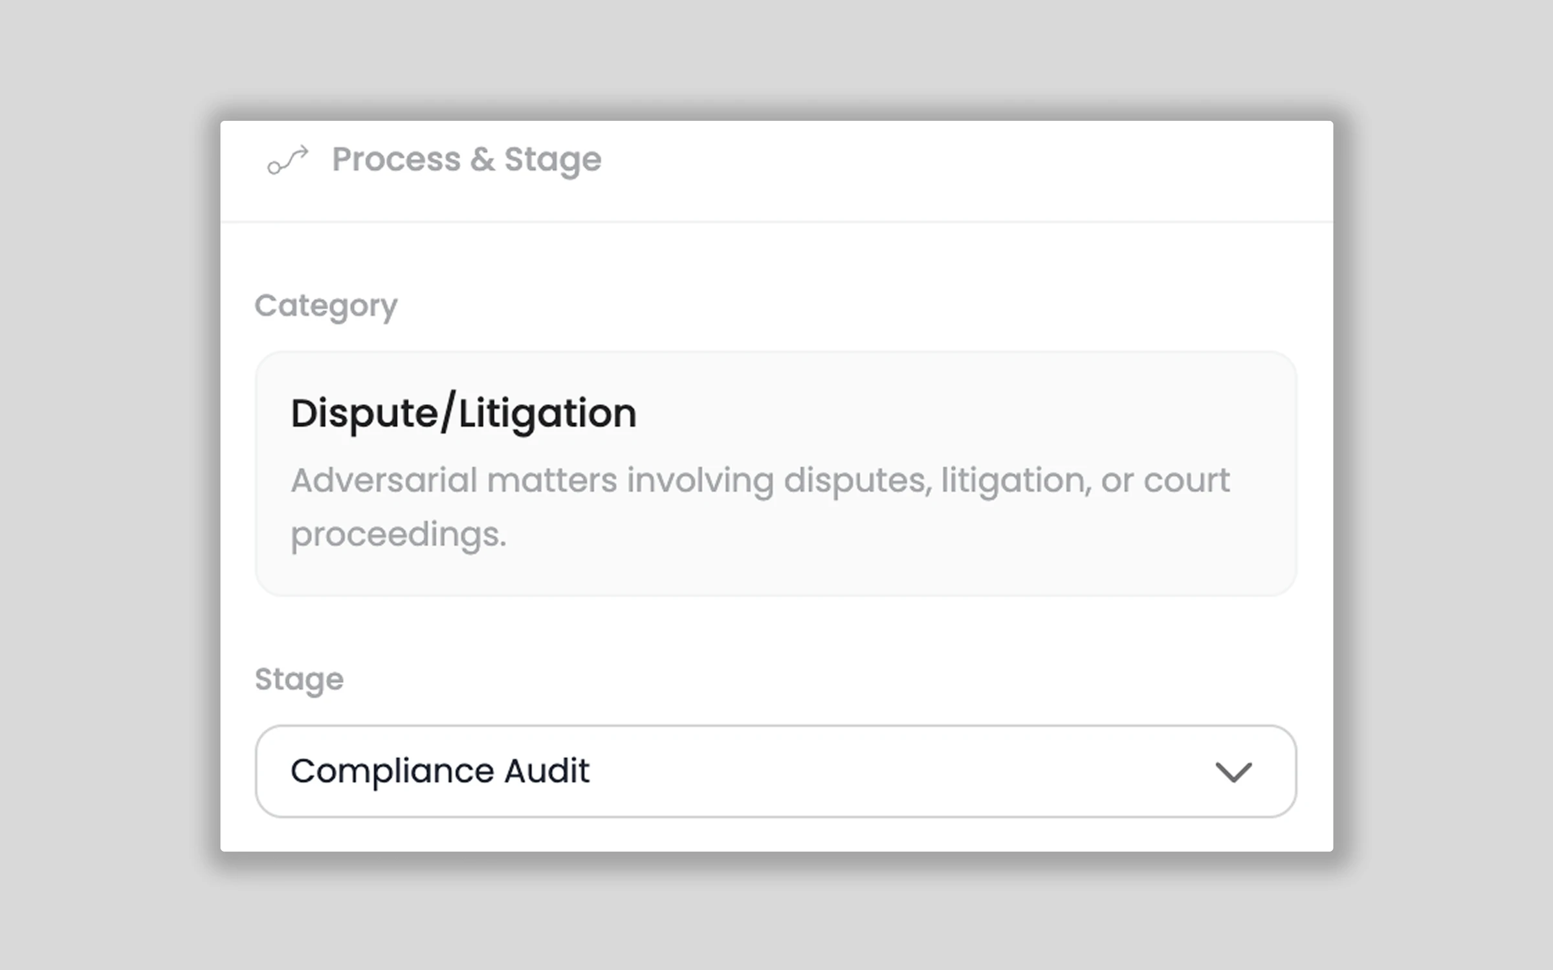Click the Process & Stage path icon
The image size is (1553, 970).
[x=288, y=160]
